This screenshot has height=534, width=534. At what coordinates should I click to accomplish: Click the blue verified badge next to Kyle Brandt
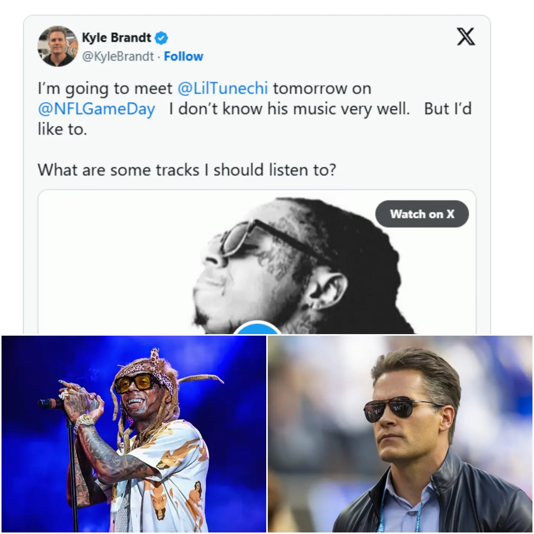160,37
